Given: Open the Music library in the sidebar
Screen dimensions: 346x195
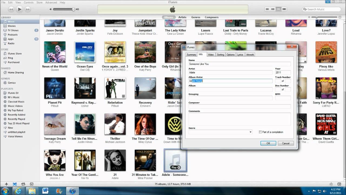Looking at the screenshot, I should tap(19, 22).
